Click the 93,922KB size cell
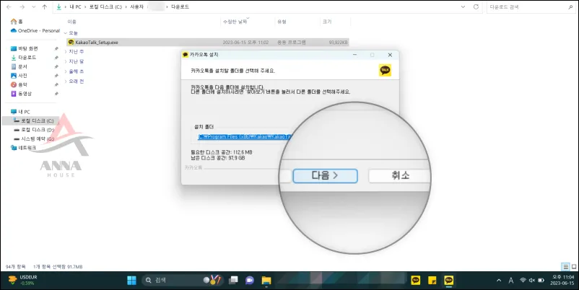This screenshot has width=579, height=290. (x=338, y=43)
